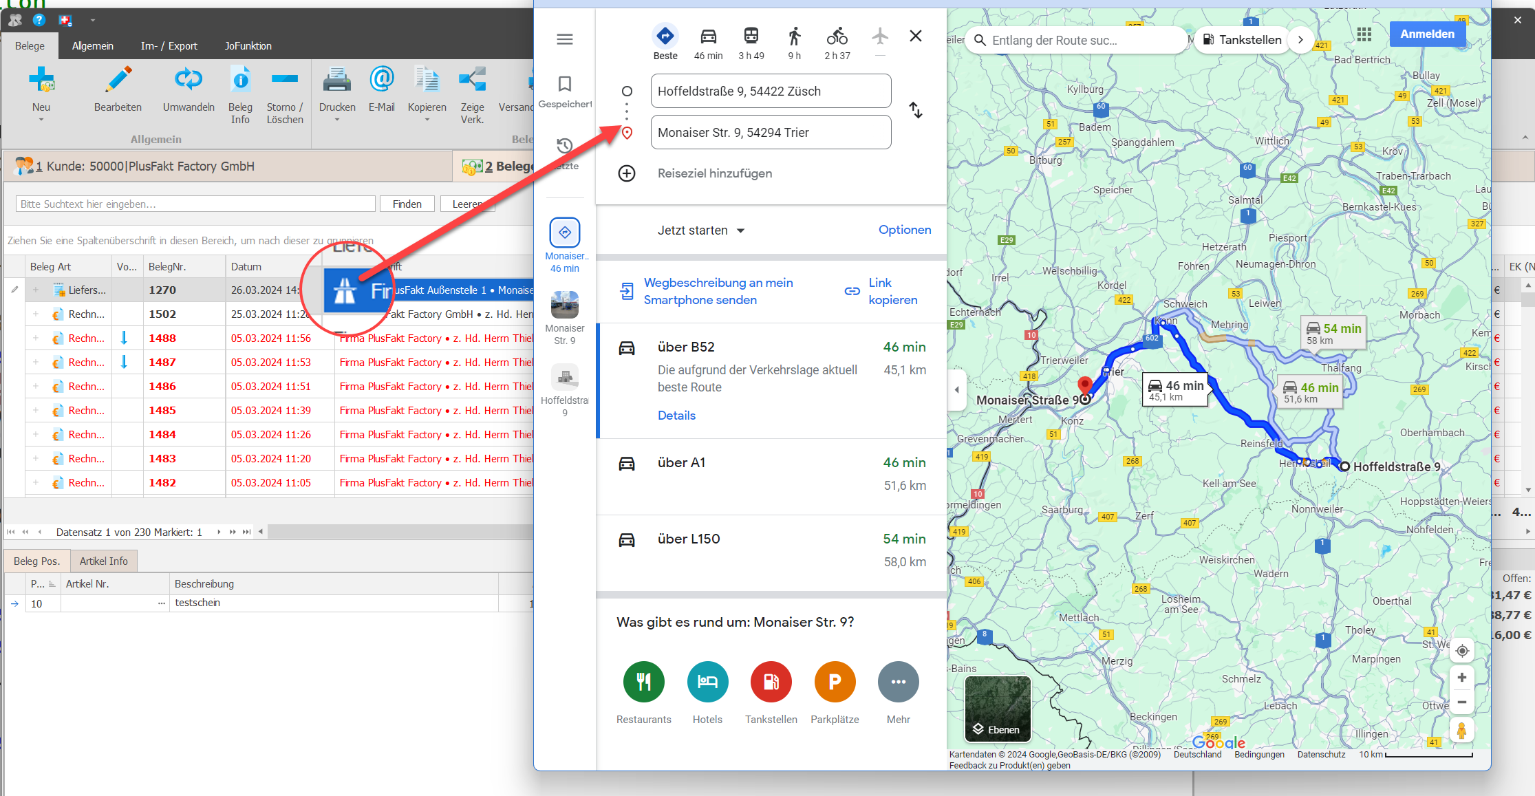Open the JoFunktion ribbon tab

click(248, 46)
